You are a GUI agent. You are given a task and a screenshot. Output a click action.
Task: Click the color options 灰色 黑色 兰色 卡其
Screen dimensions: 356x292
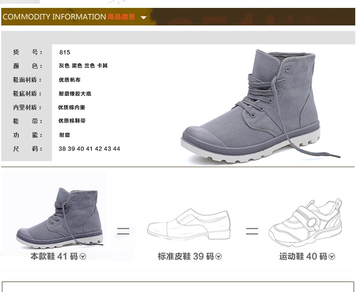click(x=83, y=66)
